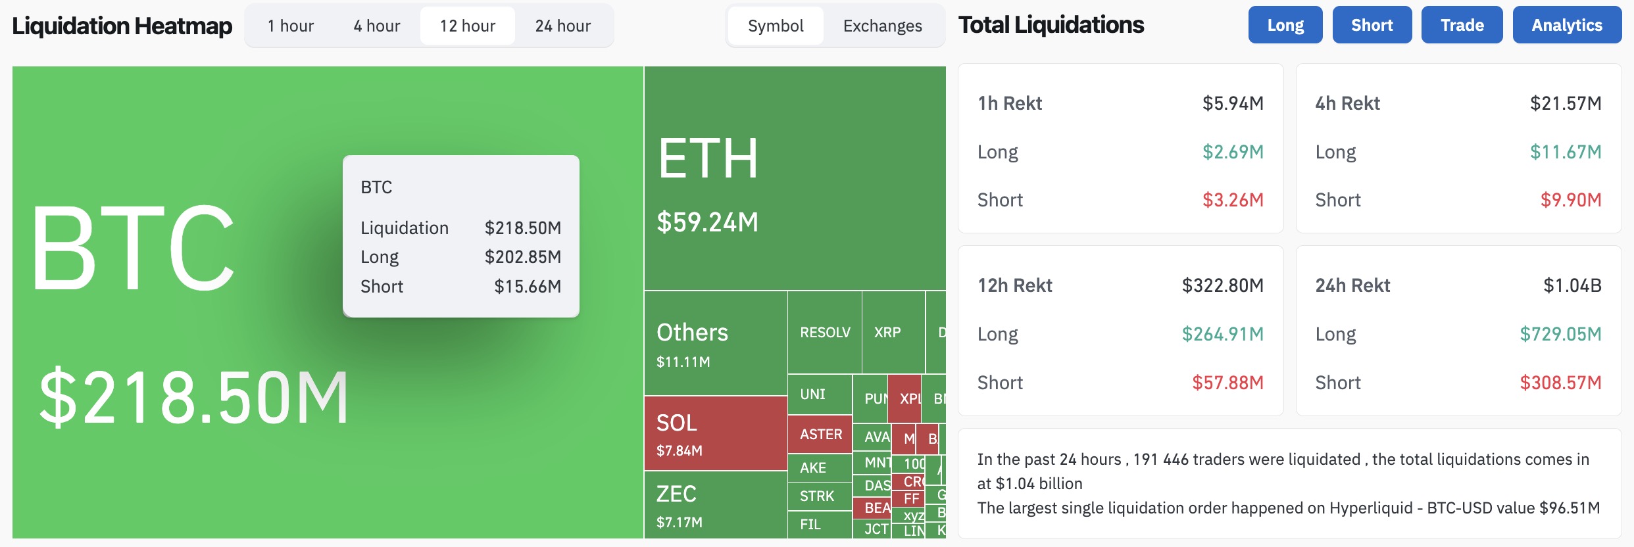
Task: Choose the 12 hour timeframe
Action: pos(467,26)
